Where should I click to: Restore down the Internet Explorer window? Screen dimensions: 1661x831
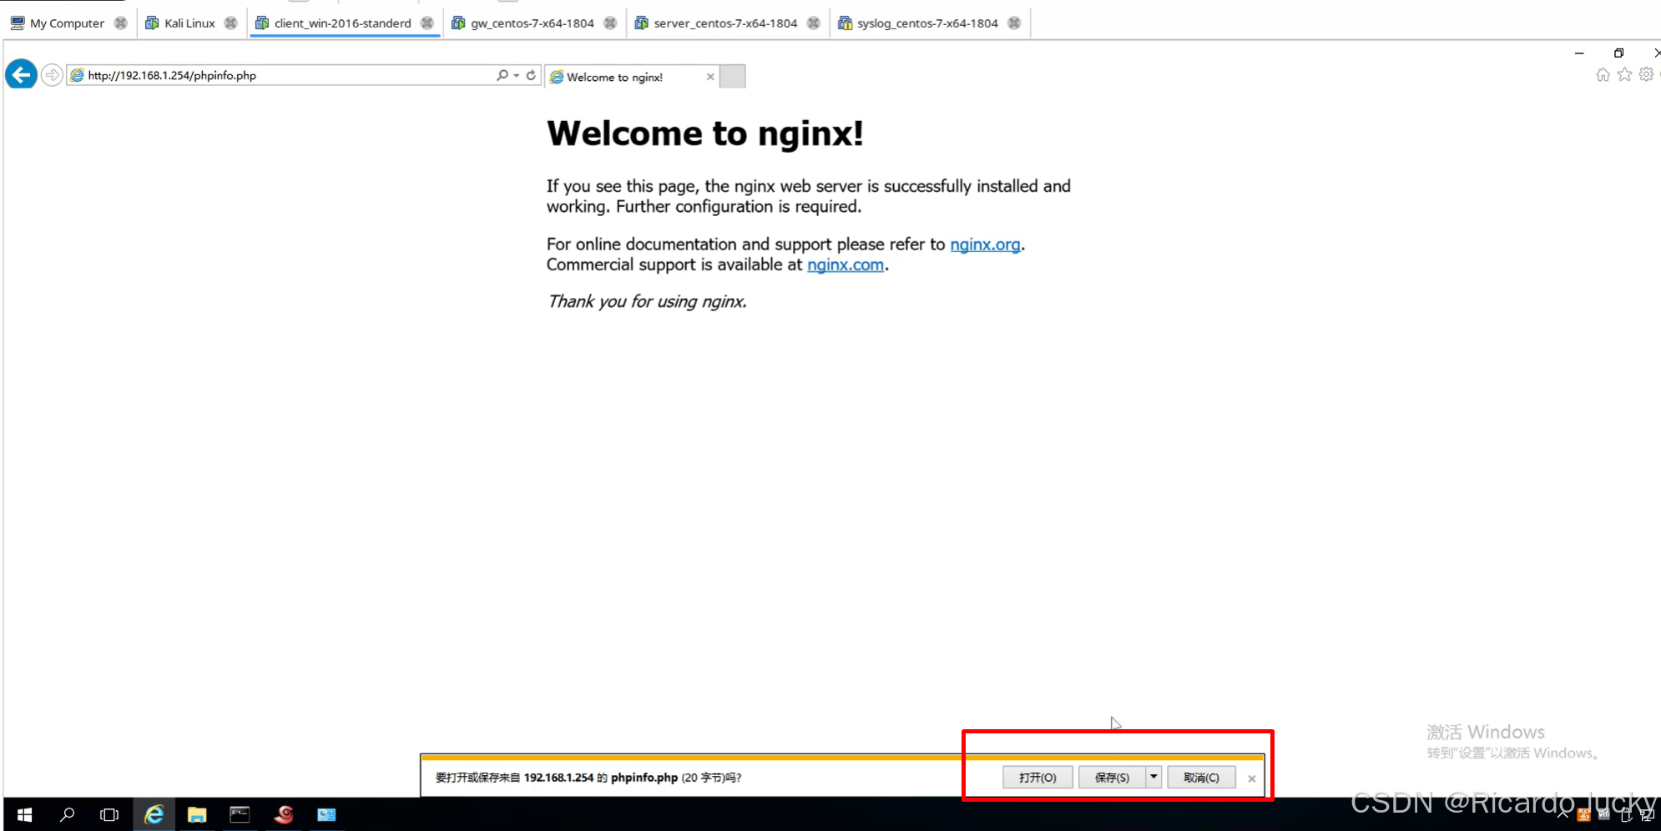[x=1618, y=53]
